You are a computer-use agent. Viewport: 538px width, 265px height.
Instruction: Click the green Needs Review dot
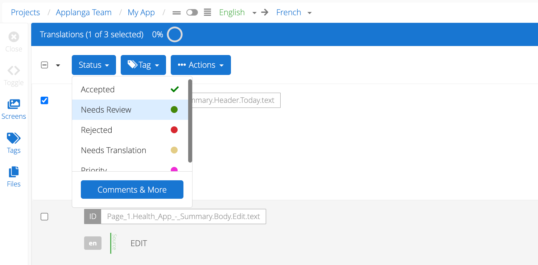[x=174, y=110]
